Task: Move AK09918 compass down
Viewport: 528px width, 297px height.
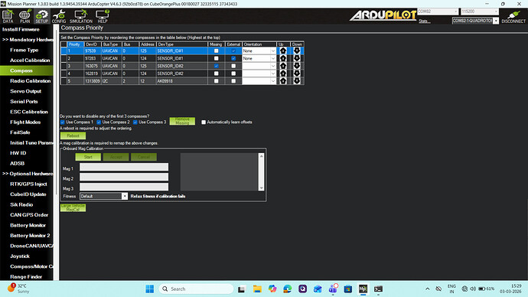Action: point(297,81)
